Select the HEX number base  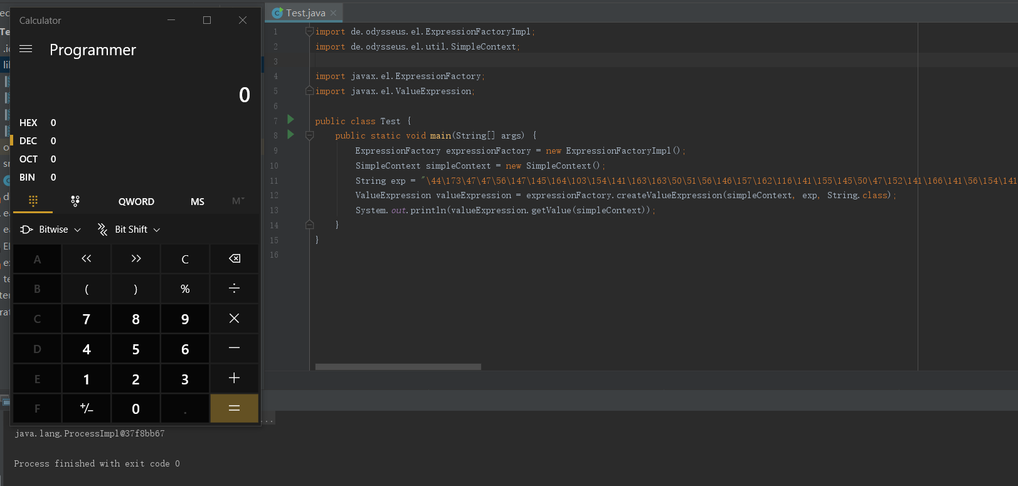pos(29,123)
